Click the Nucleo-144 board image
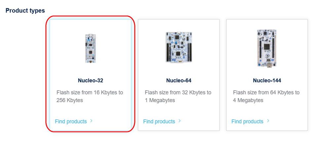 point(267,48)
